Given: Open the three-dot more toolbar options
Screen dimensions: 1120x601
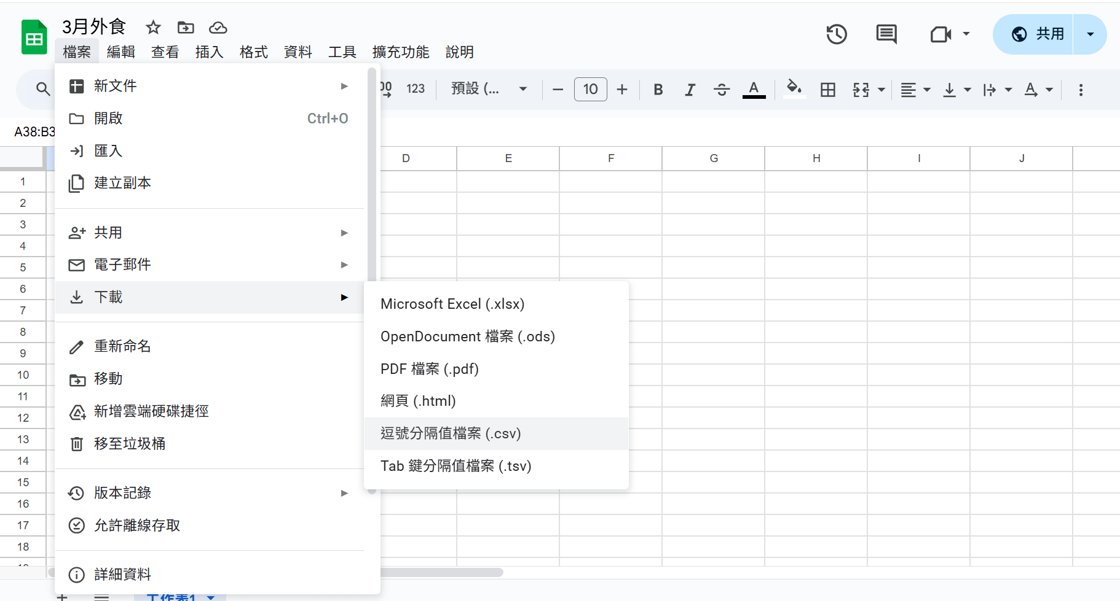Looking at the screenshot, I should pos(1081,90).
